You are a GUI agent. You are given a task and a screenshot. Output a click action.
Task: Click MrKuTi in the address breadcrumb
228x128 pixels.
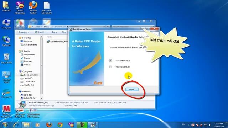click(x=47, y=27)
